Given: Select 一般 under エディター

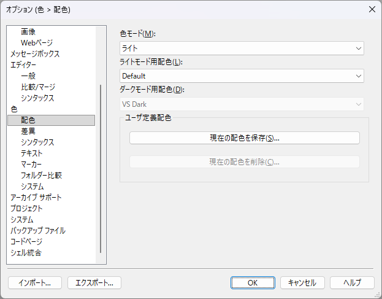Looking at the screenshot, I should coord(28,76).
